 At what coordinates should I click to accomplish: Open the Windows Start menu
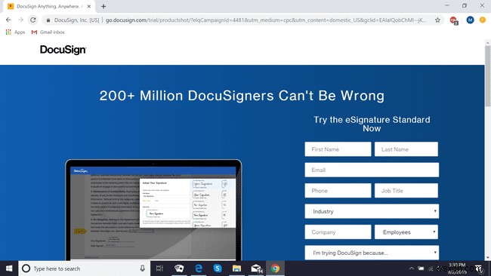click(x=9, y=268)
